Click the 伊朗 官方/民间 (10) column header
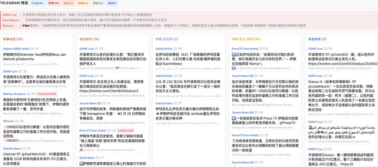378x167 pixels. click(246, 39)
